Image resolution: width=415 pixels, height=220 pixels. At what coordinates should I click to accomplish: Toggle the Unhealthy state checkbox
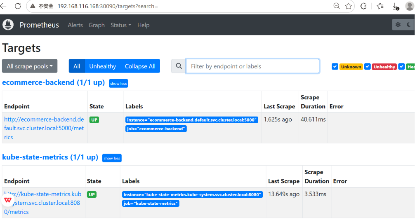click(368, 67)
